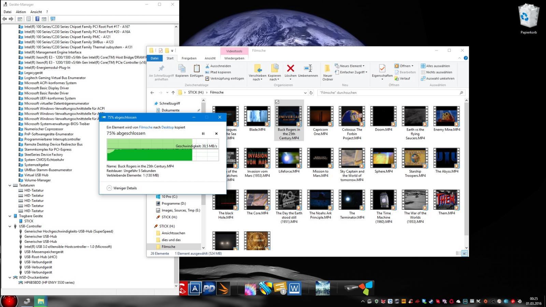Open the Papierkorb on the desktop
The image size is (546, 307).
pos(529,19)
